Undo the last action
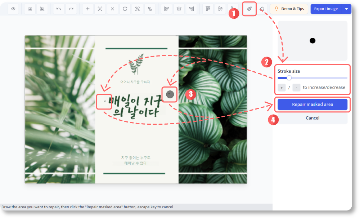This screenshot has height=218, width=360. point(59,9)
